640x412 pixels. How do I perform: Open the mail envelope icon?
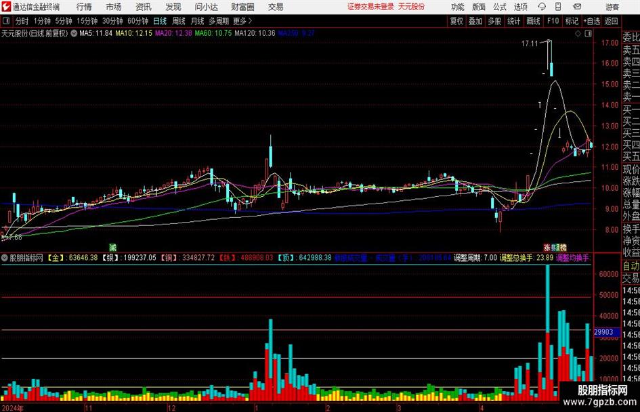(577, 7)
